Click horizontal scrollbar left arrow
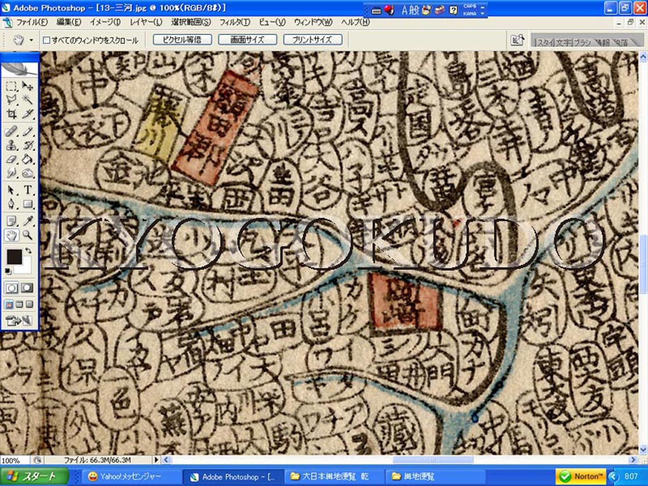The height and width of the screenshot is (486, 648). point(166,459)
